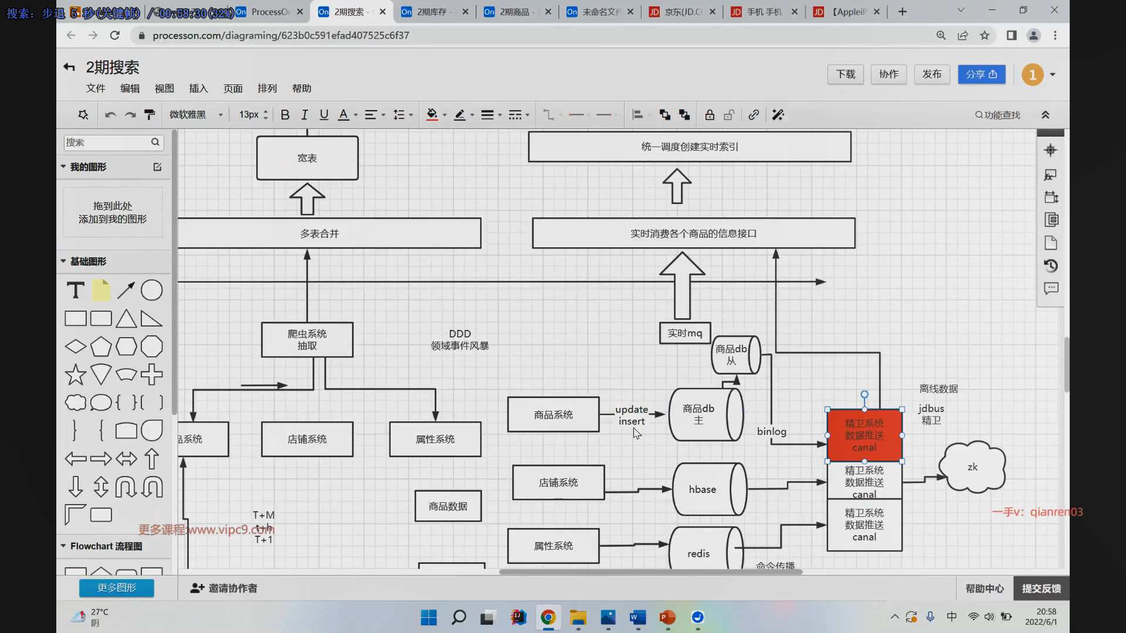Click the insert link icon
Viewport: 1126px width, 633px height.
754,115
